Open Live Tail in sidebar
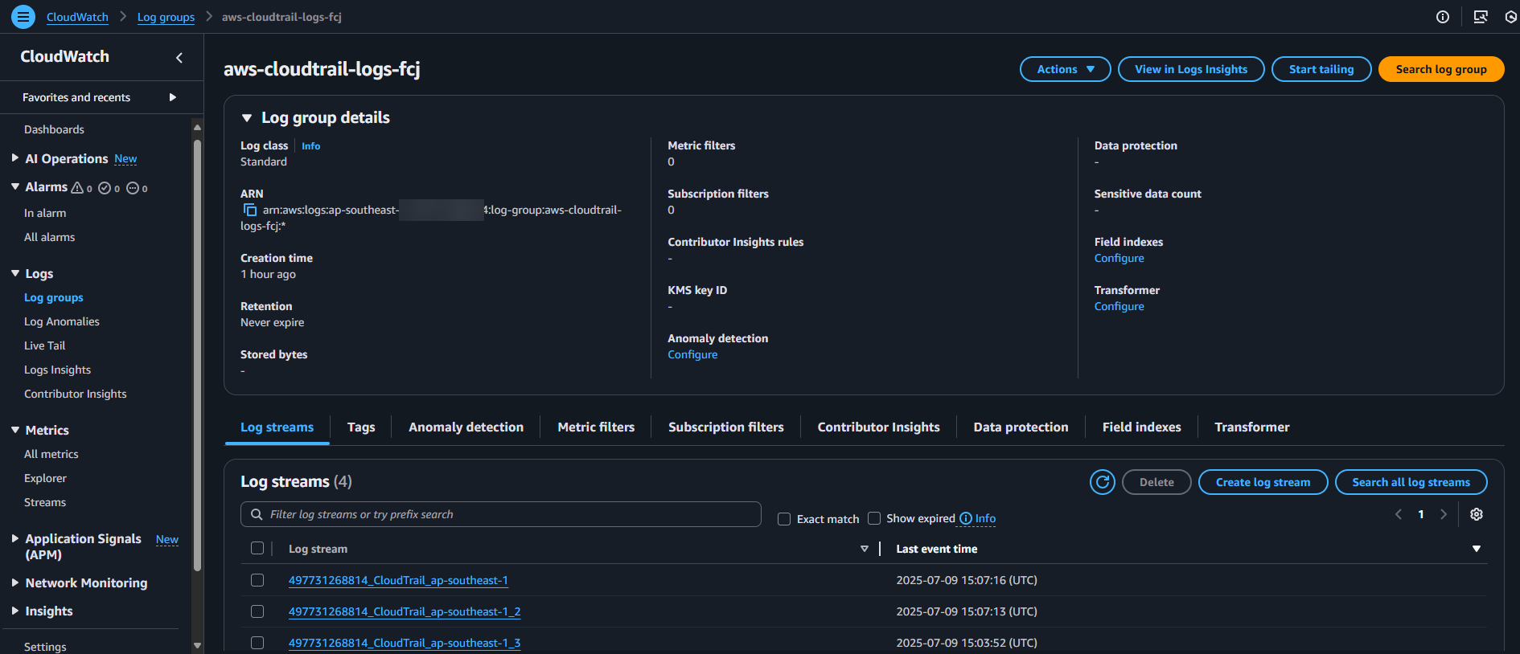The height and width of the screenshot is (654, 1520). click(45, 345)
